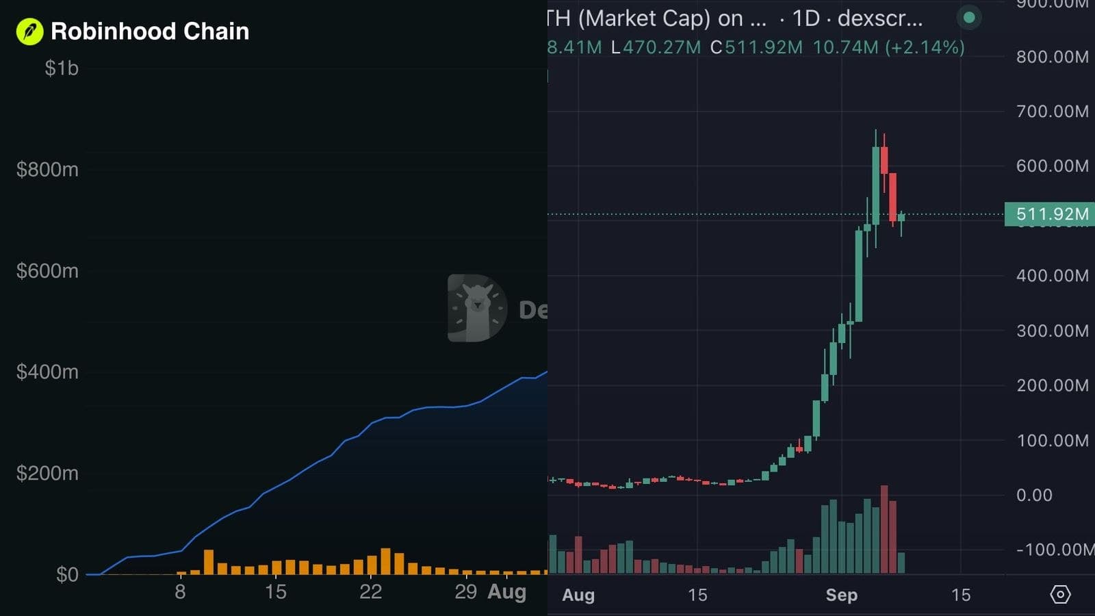Screen dimensions: 1095x616
Task: Click the Aug label on Robinhood Chain chart axis
Action: [506, 591]
